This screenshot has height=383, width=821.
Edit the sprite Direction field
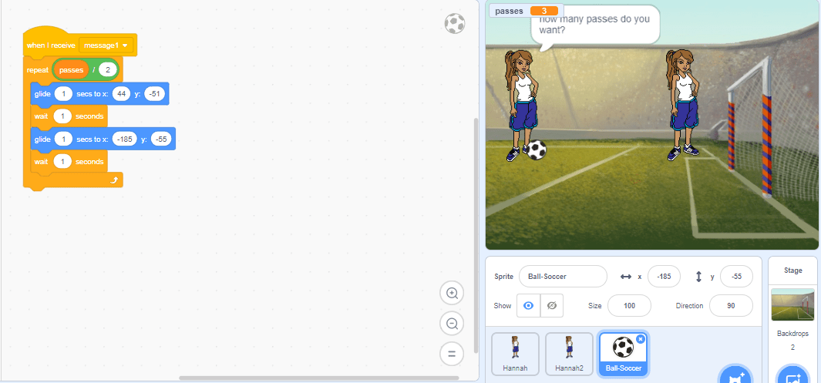pos(731,306)
